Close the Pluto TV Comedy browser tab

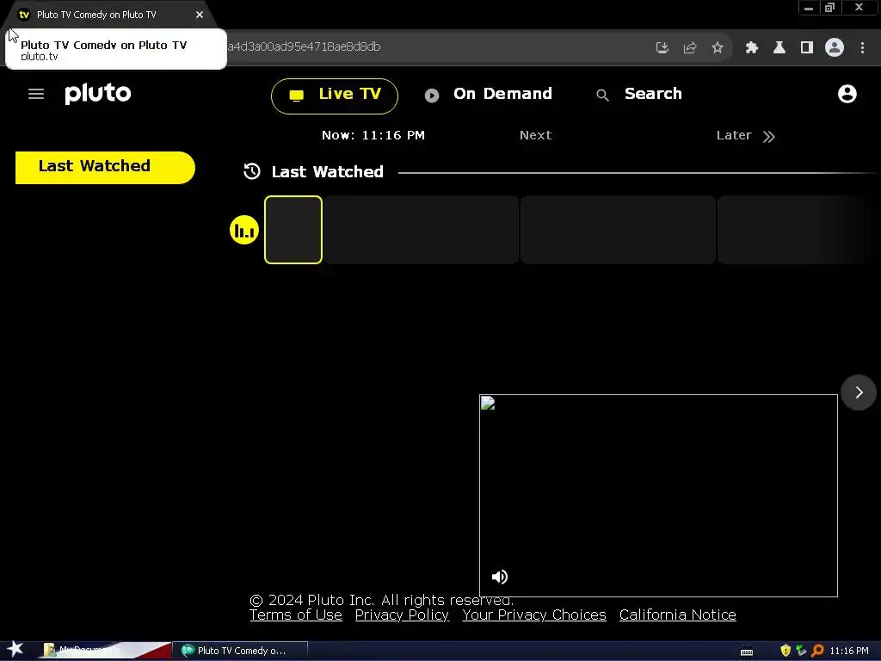coord(200,15)
